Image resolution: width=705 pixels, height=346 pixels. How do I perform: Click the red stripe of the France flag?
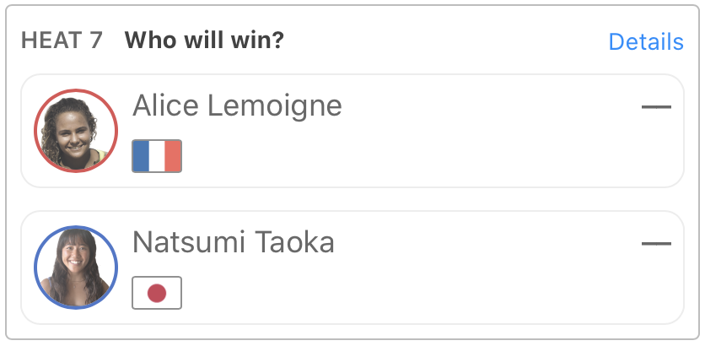click(173, 156)
